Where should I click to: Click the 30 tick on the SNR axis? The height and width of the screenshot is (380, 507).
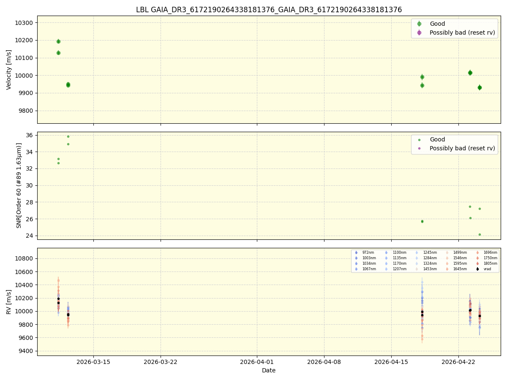(x=30, y=185)
